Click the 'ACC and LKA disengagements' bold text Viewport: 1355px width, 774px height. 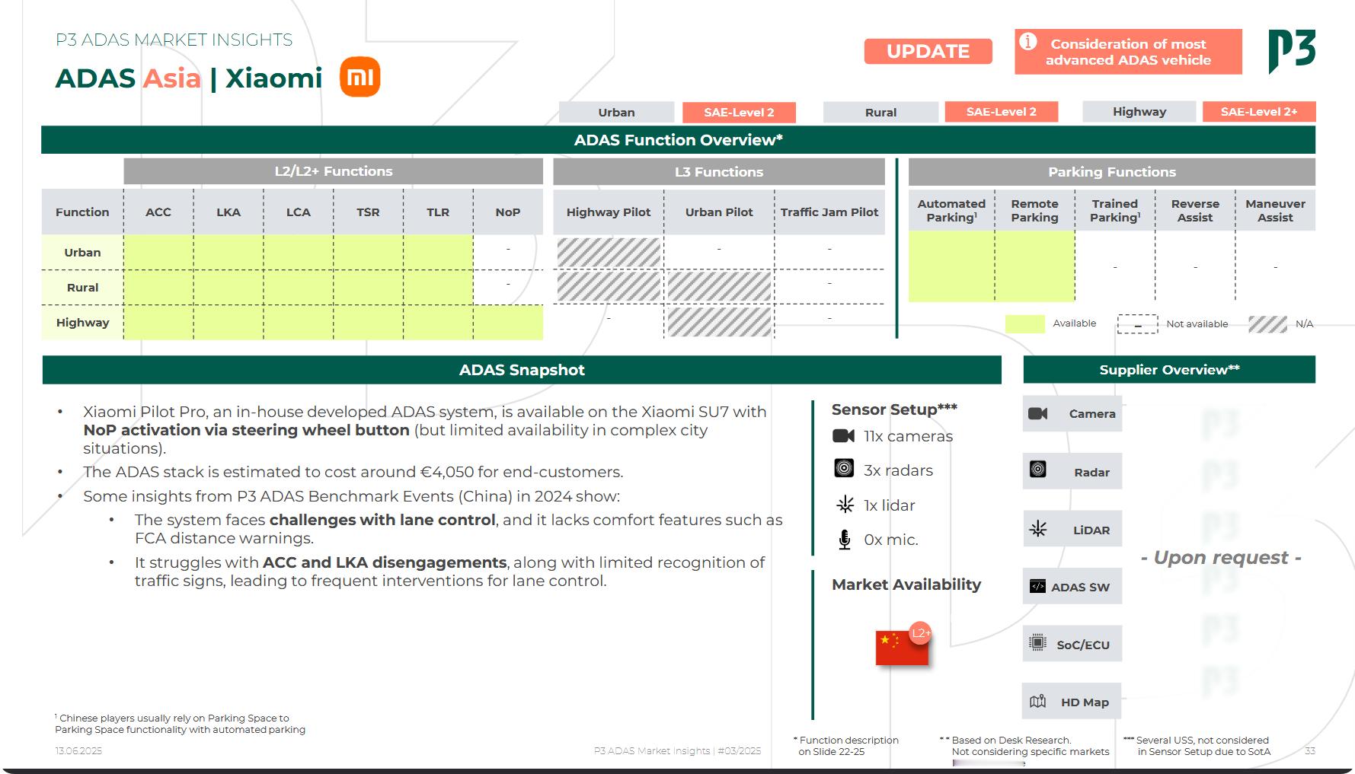(x=385, y=562)
